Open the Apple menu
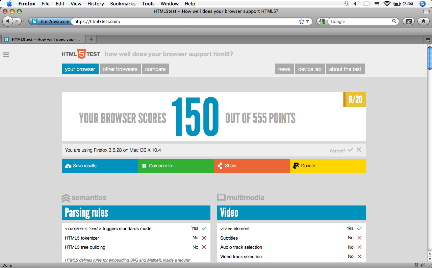432x268 pixels. tap(9, 4)
